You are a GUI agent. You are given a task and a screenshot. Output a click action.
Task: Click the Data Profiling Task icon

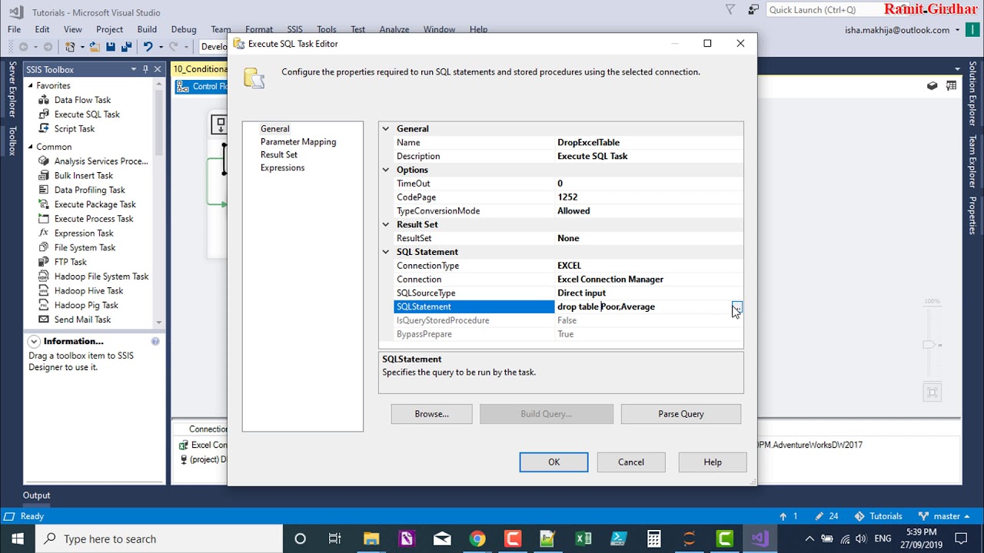(x=43, y=190)
